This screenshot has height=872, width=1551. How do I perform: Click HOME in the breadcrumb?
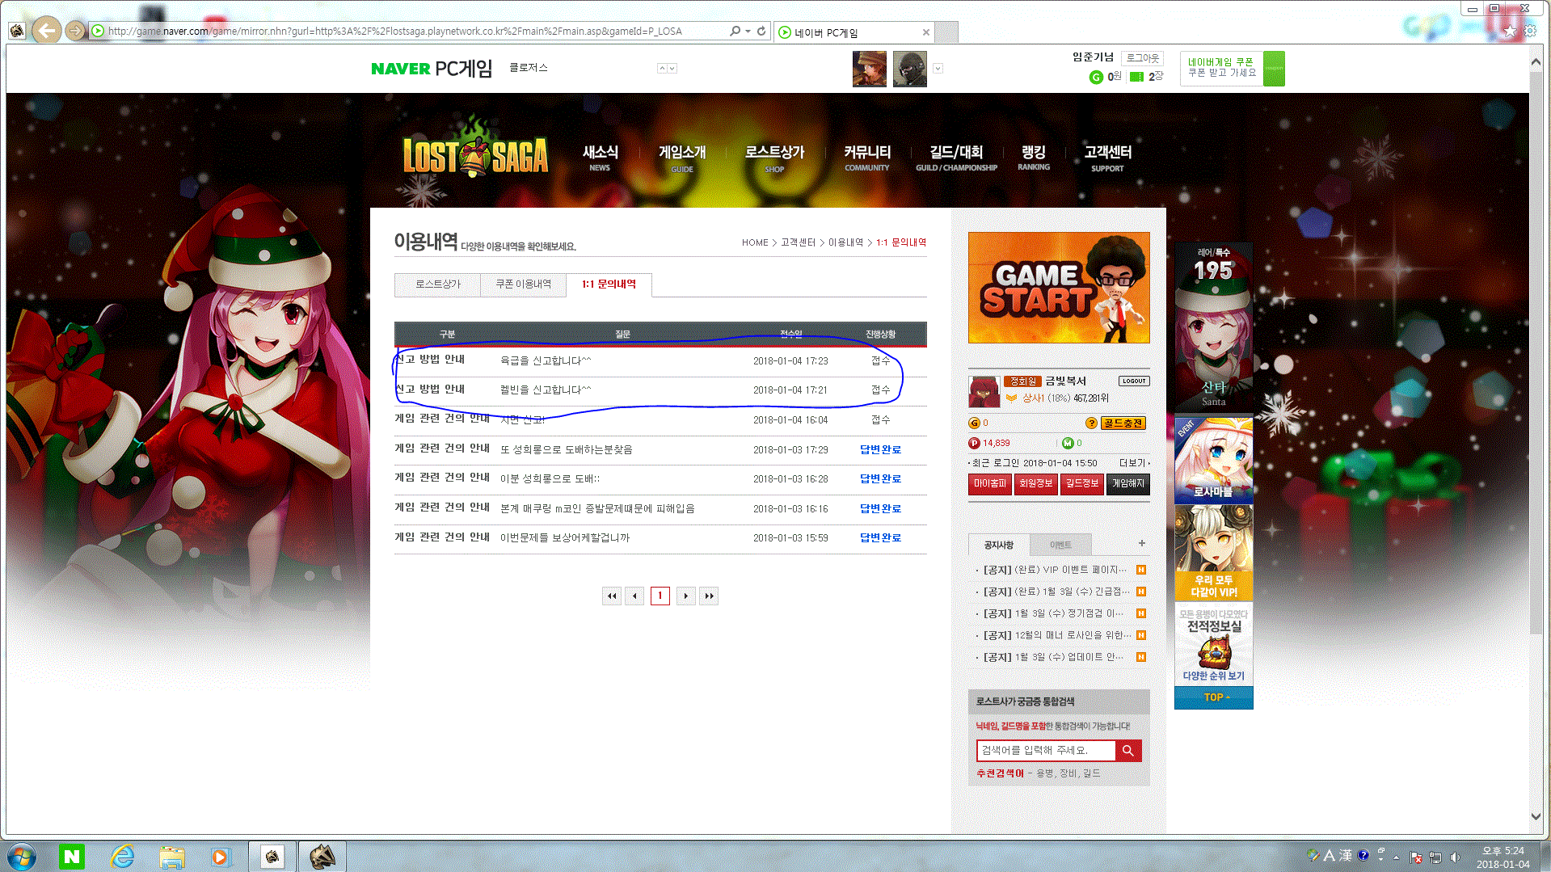click(755, 242)
